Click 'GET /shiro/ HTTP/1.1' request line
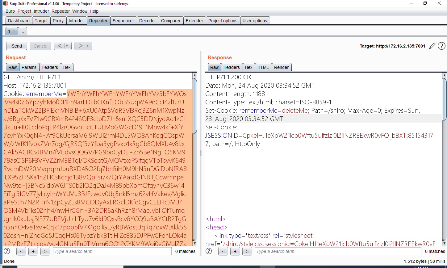447x268 pixels. click(32, 77)
